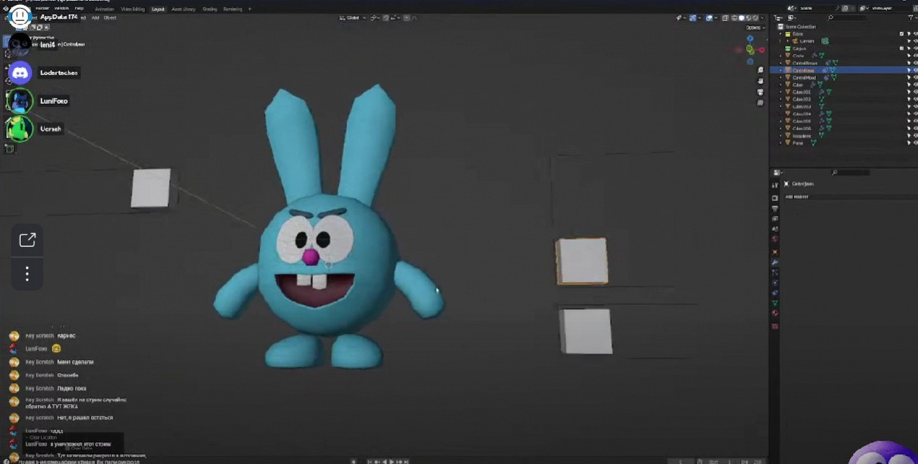Screen dimensions: 918x464
Task: Select the Cube.001 object in outliner
Action: [801, 92]
